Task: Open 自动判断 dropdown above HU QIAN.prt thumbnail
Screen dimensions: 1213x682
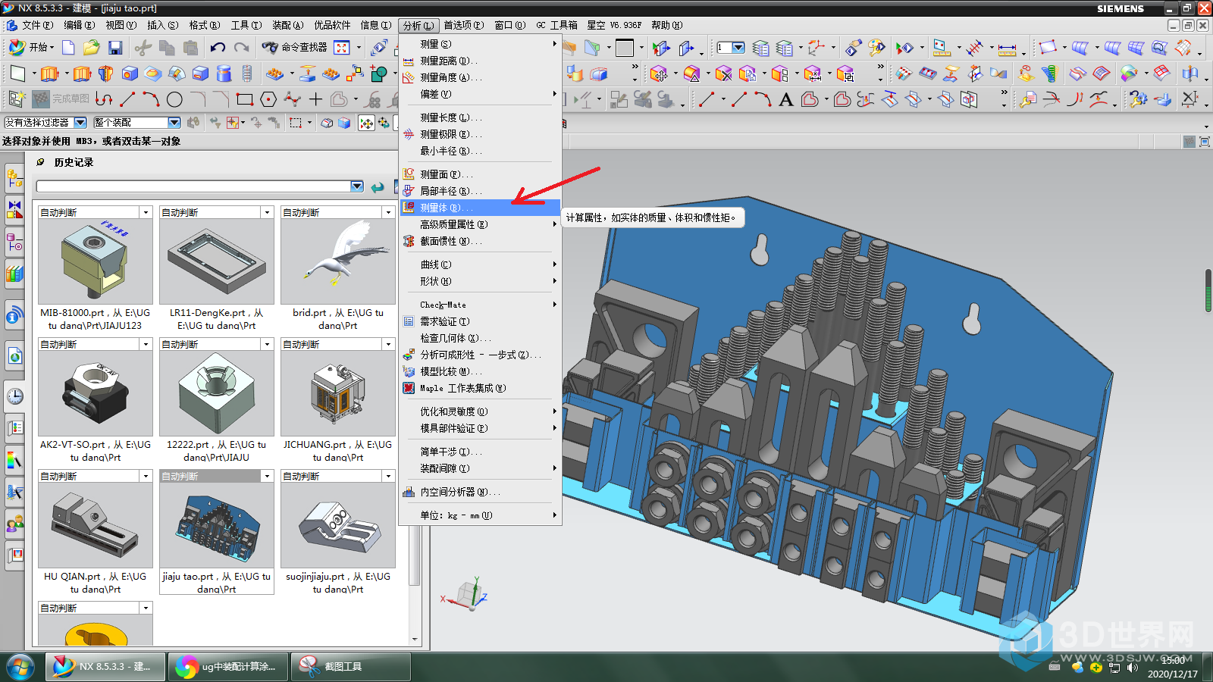Action: (x=146, y=477)
